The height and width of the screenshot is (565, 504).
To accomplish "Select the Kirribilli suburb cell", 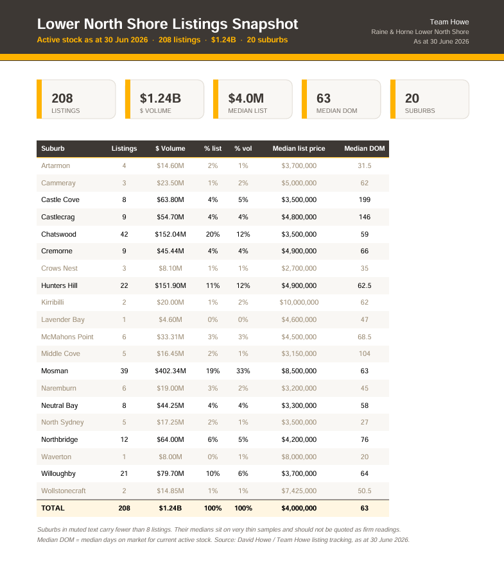I will pyautogui.click(x=52, y=302).
